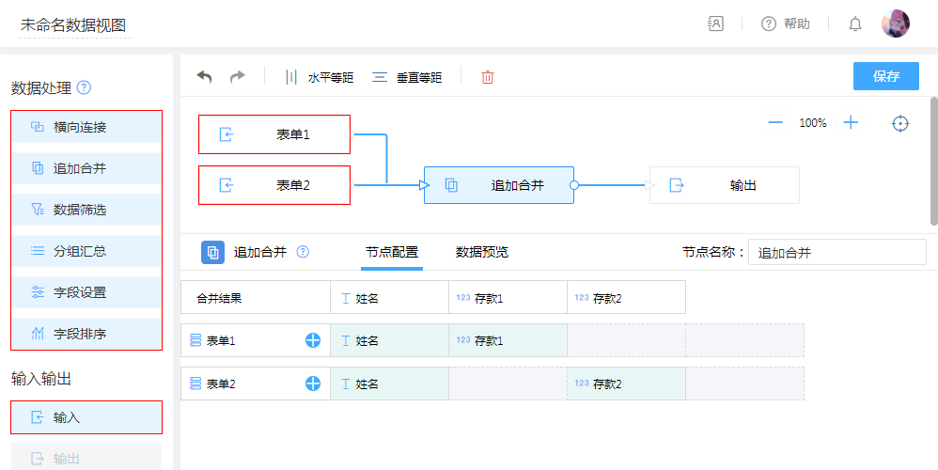
Task: Select the 节点配置 tab
Action: [x=392, y=252]
